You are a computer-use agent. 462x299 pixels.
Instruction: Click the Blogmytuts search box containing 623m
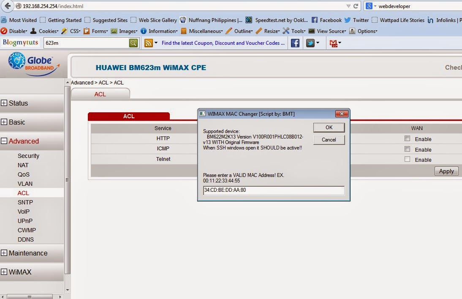coord(86,43)
